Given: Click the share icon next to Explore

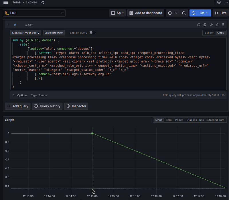Looking at the screenshot, I should click(x=42, y=2).
